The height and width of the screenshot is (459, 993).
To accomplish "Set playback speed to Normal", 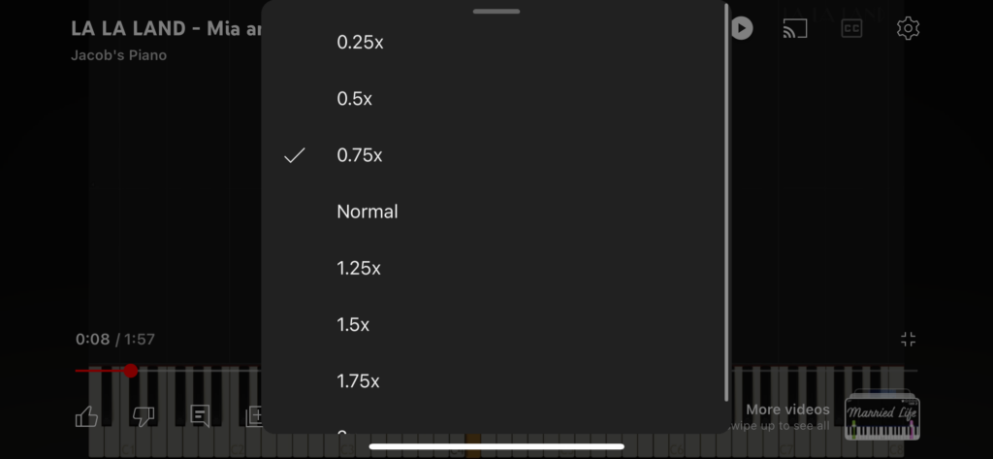I will point(496,212).
